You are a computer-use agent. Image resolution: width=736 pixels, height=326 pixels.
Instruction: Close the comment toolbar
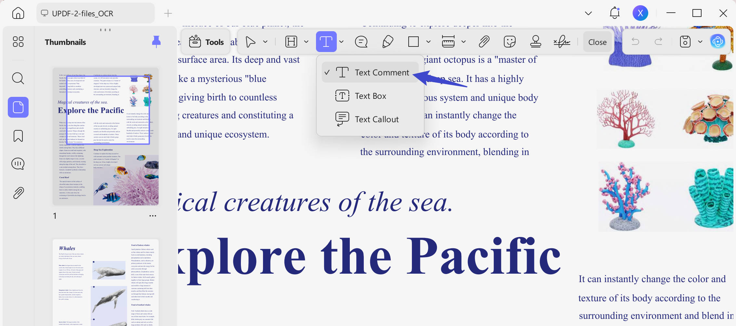(598, 42)
